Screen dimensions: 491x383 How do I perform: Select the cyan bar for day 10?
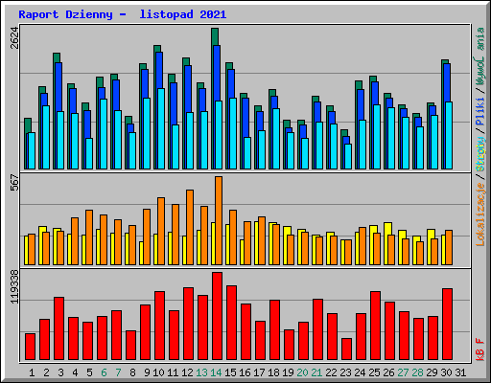pos(161,128)
